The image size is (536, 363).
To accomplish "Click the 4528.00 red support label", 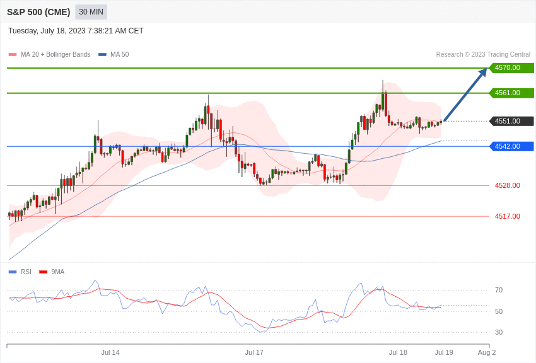I will point(507,185).
